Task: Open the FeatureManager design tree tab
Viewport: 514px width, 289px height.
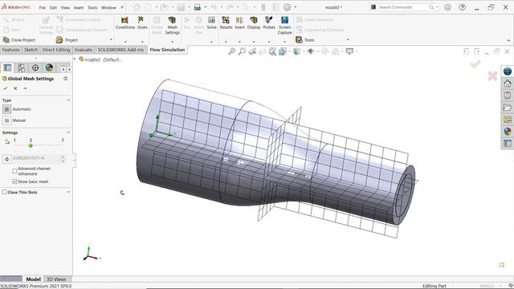Action: [x=7, y=67]
